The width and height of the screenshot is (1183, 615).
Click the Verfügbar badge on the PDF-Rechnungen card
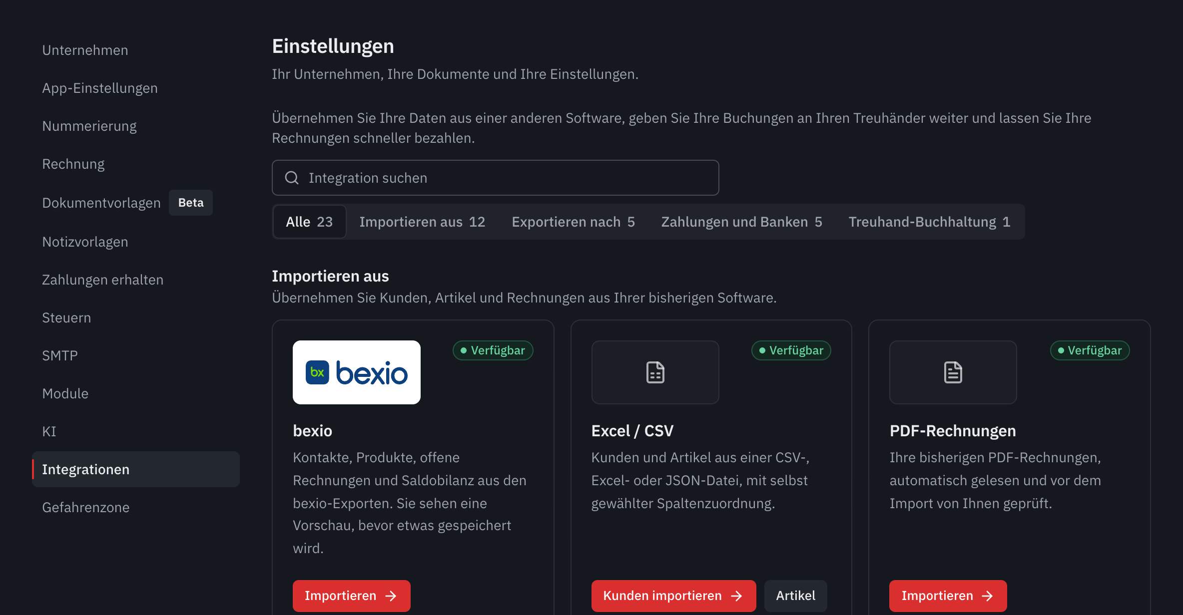(x=1090, y=350)
